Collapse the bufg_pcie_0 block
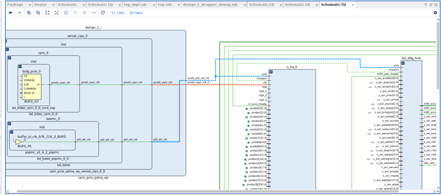This screenshot has height=195, width=441. [x=20, y=66]
